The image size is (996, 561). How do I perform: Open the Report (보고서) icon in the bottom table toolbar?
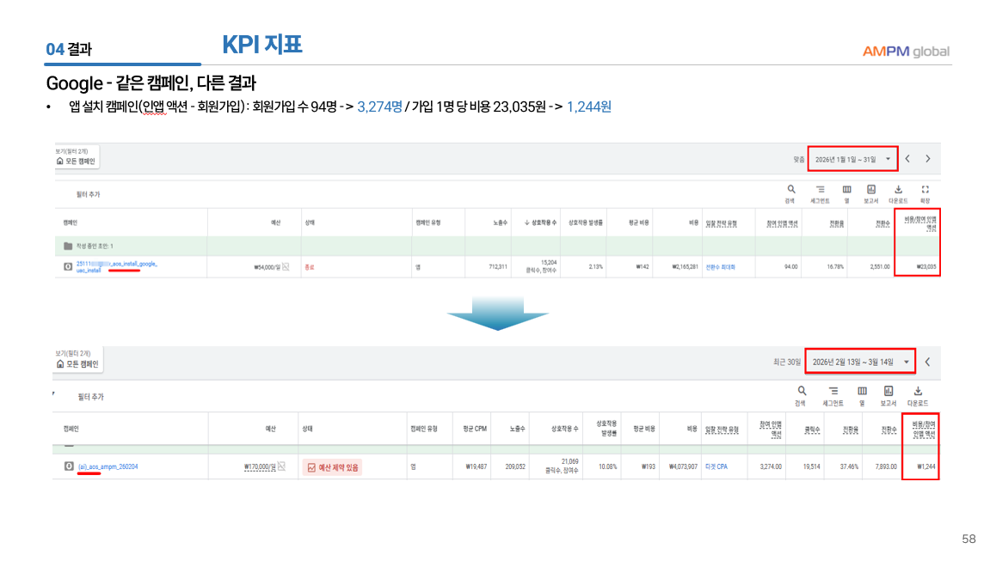[888, 392]
